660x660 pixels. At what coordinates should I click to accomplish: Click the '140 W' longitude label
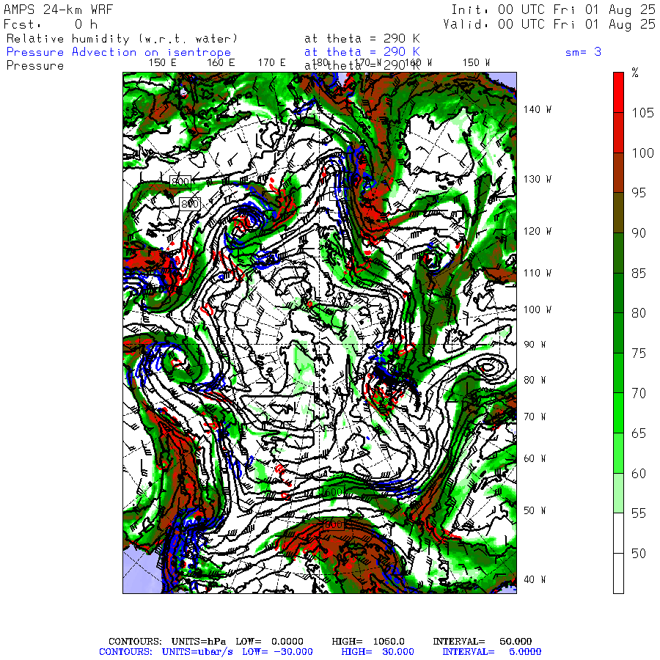(x=538, y=109)
